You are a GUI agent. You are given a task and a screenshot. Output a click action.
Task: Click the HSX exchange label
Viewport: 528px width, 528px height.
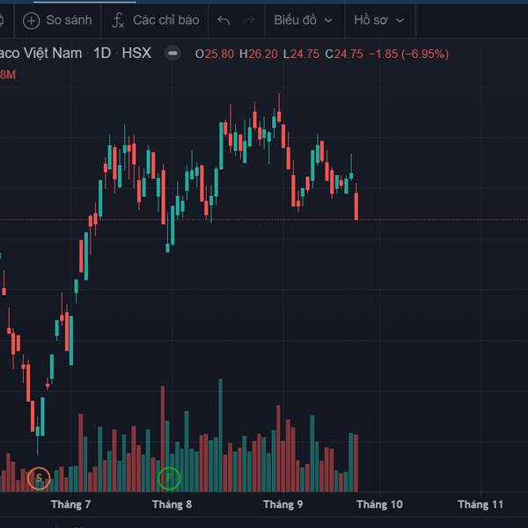pos(136,53)
